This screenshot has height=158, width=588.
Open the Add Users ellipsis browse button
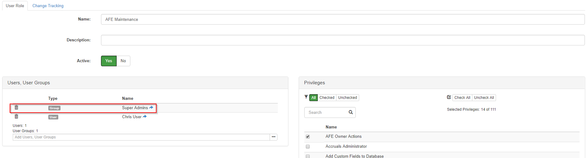[x=273, y=137]
